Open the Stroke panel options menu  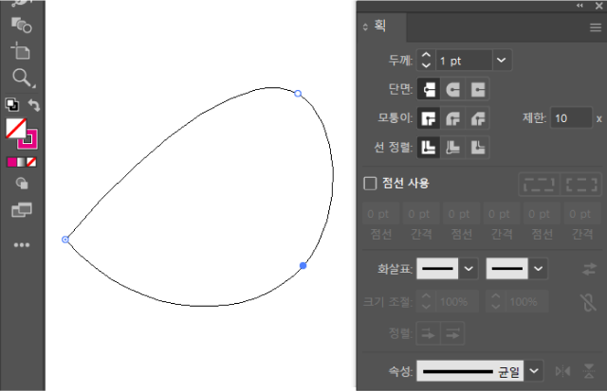[x=596, y=28]
